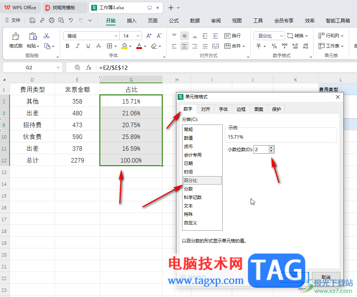Viewport: 357px width, 297px height.
Task: Click the Align right icon
Action: [195, 46]
